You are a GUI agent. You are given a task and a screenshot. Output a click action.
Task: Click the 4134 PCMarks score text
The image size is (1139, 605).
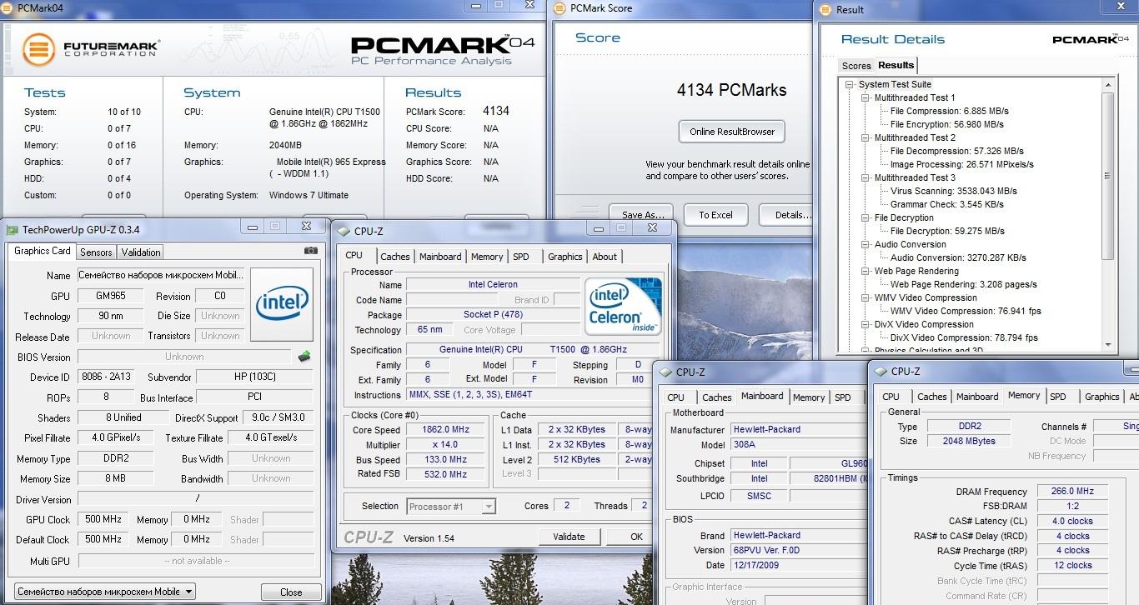[731, 90]
